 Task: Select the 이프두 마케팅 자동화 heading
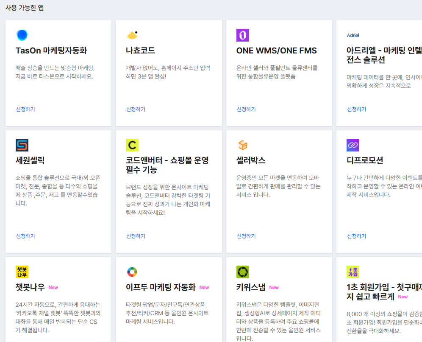161,287
